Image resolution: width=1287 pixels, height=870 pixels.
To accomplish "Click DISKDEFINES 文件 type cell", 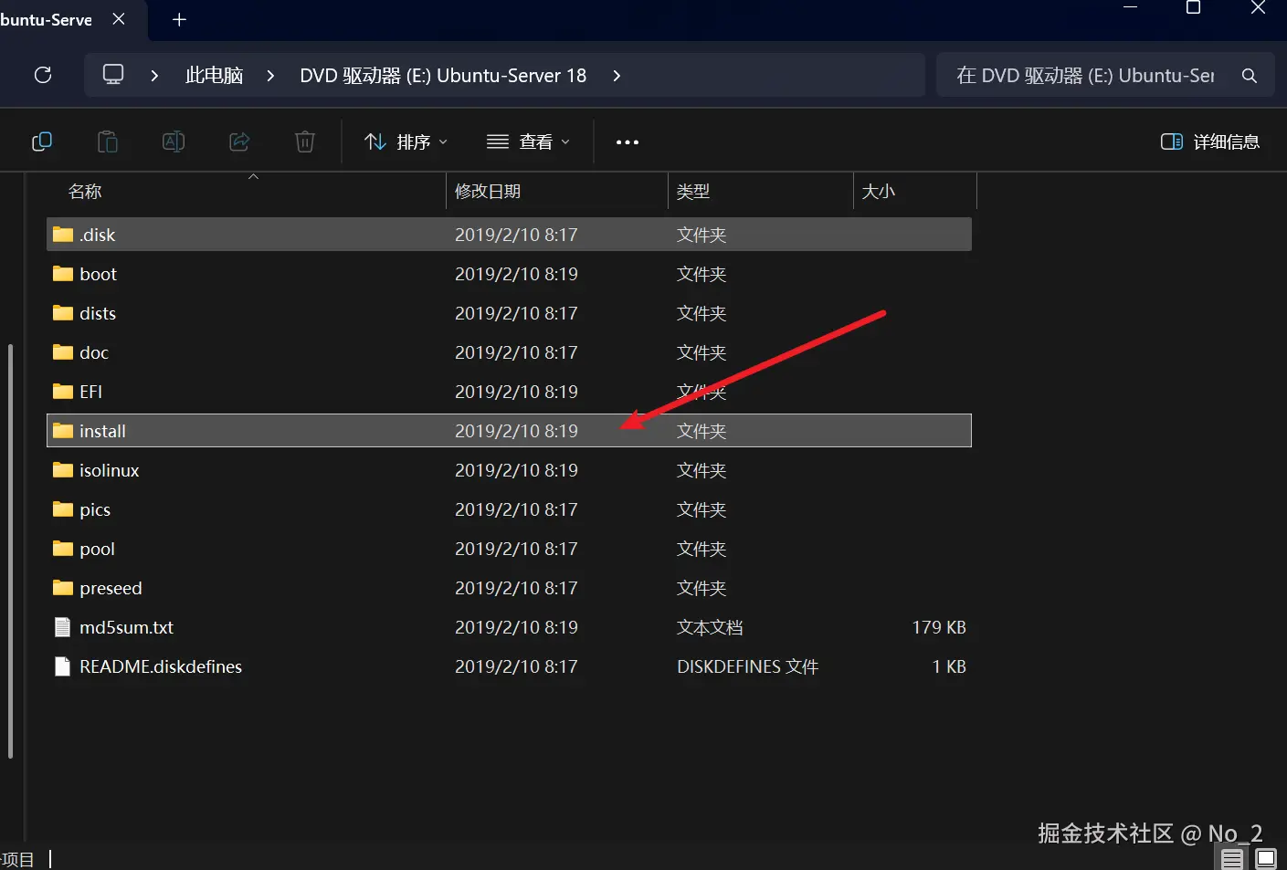I will pos(747,666).
